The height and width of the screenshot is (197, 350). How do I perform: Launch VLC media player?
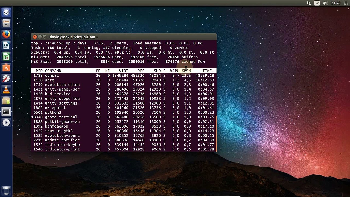coord(6,89)
